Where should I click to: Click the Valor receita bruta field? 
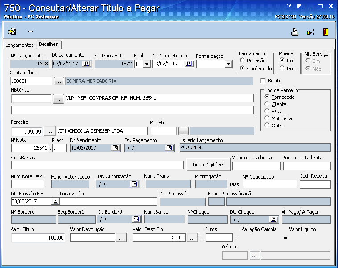coord(256,166)
